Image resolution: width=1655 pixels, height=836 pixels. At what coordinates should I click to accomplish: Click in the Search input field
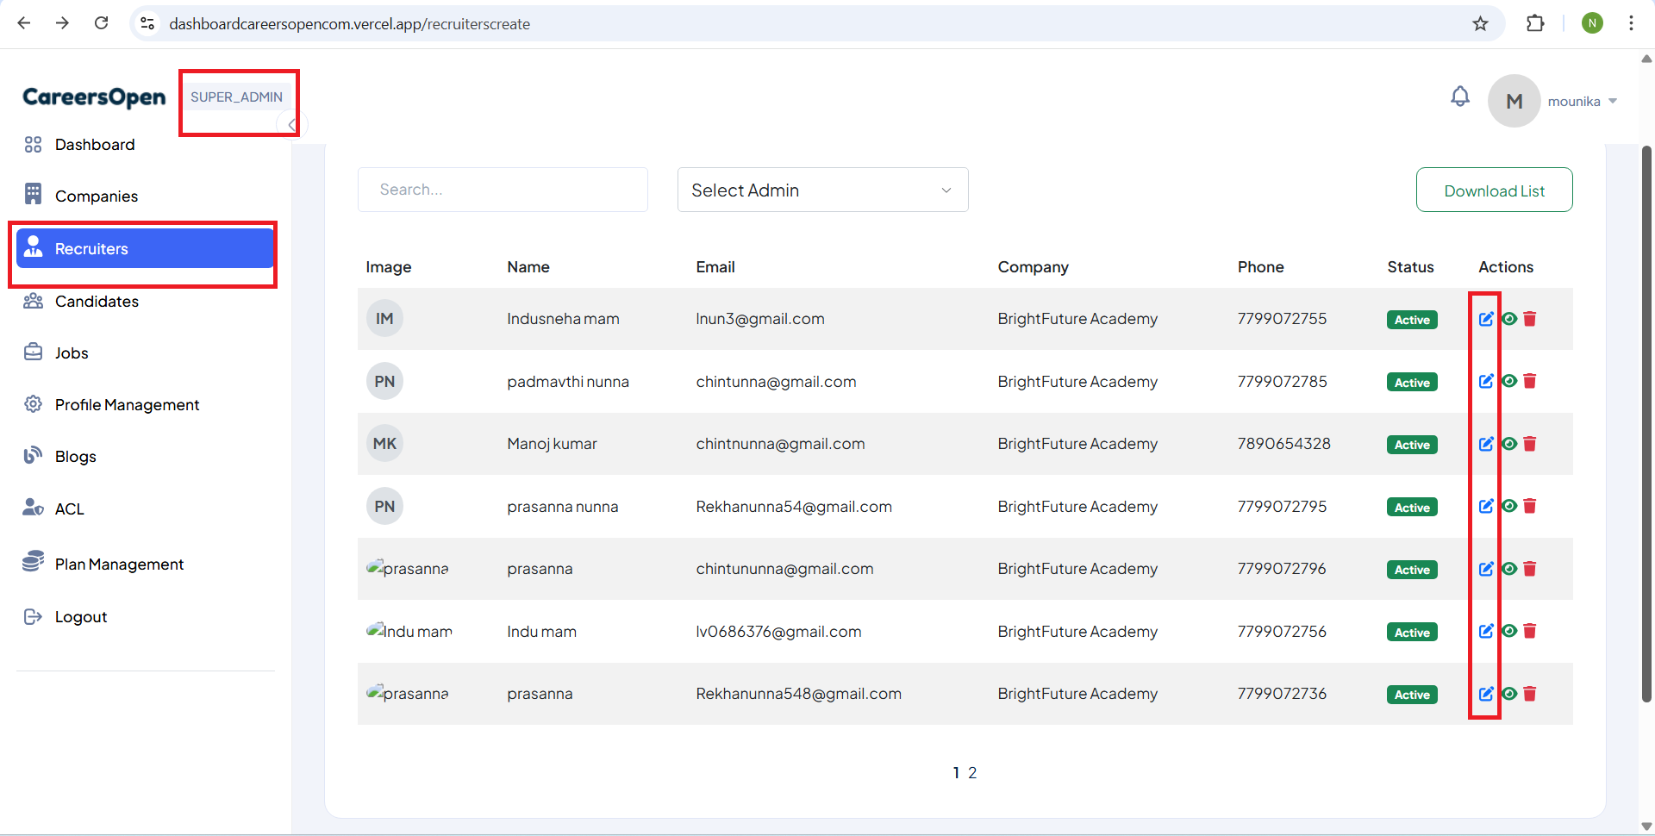(503, 190)
